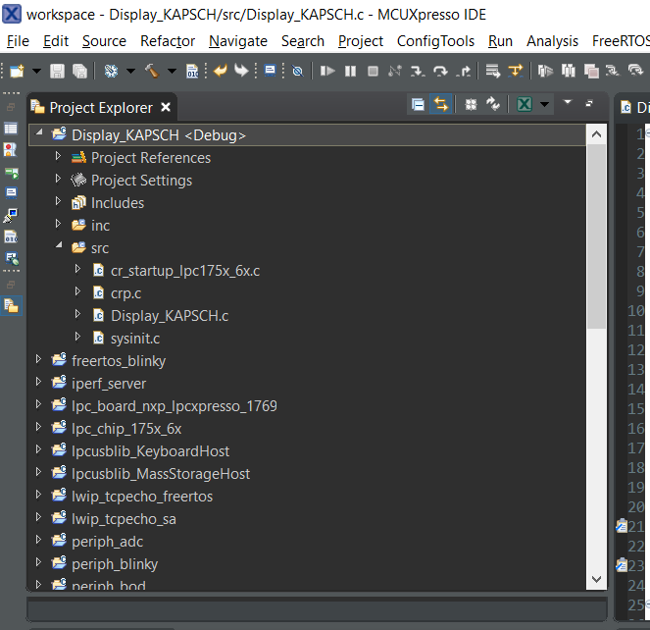Close the Project Explorer tab
This screenshot has height=630, width=650.
(166, 108)
